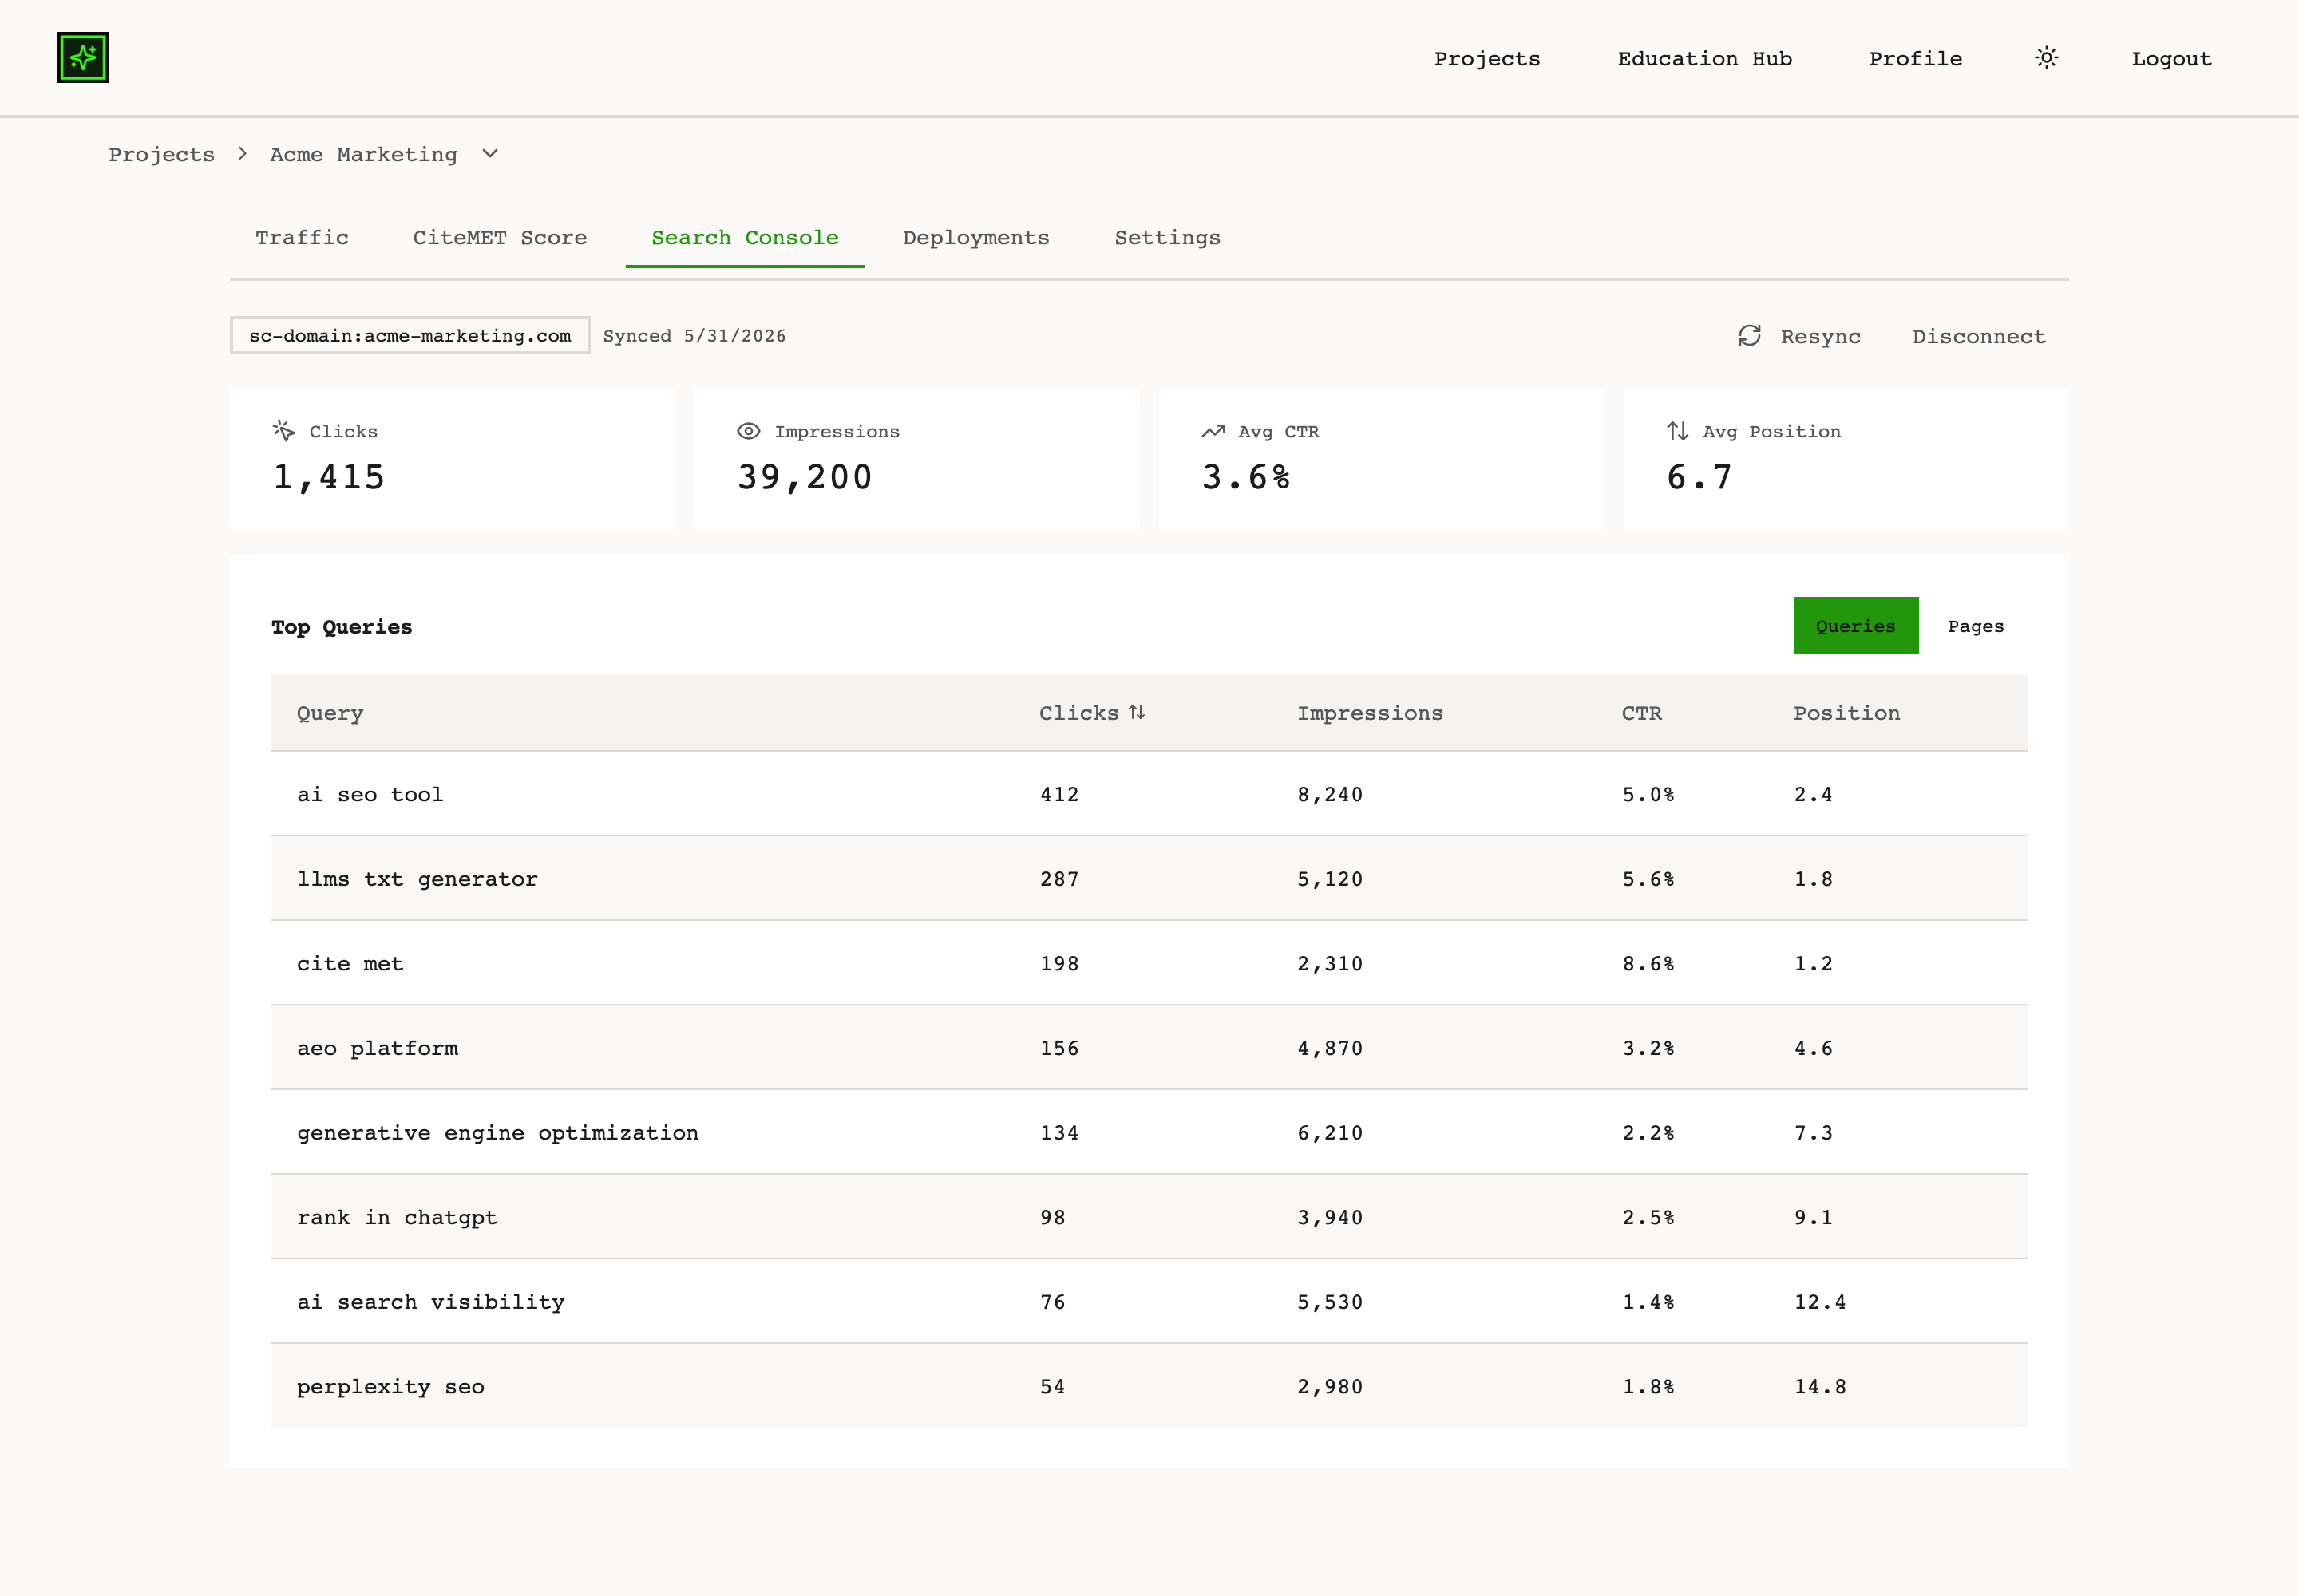Select the Queries toggle button
Viewport: 2299px width, 1596px height.
pos(1856,626)
